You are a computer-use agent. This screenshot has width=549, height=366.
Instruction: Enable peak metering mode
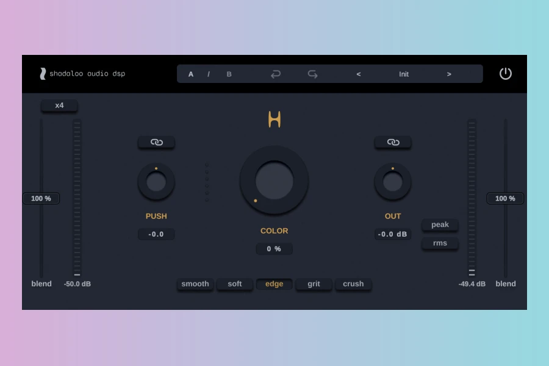pyautogui.click(x=440, y=224)
